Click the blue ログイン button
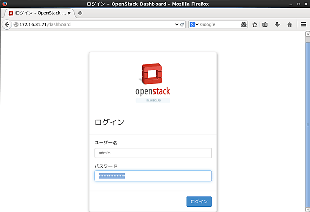The image size is (310, 212). click(199, 201)
